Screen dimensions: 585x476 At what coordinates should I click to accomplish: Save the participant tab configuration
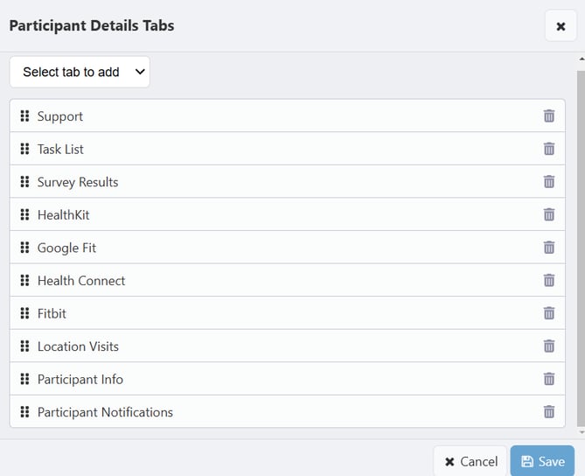(x=542, y=461)
